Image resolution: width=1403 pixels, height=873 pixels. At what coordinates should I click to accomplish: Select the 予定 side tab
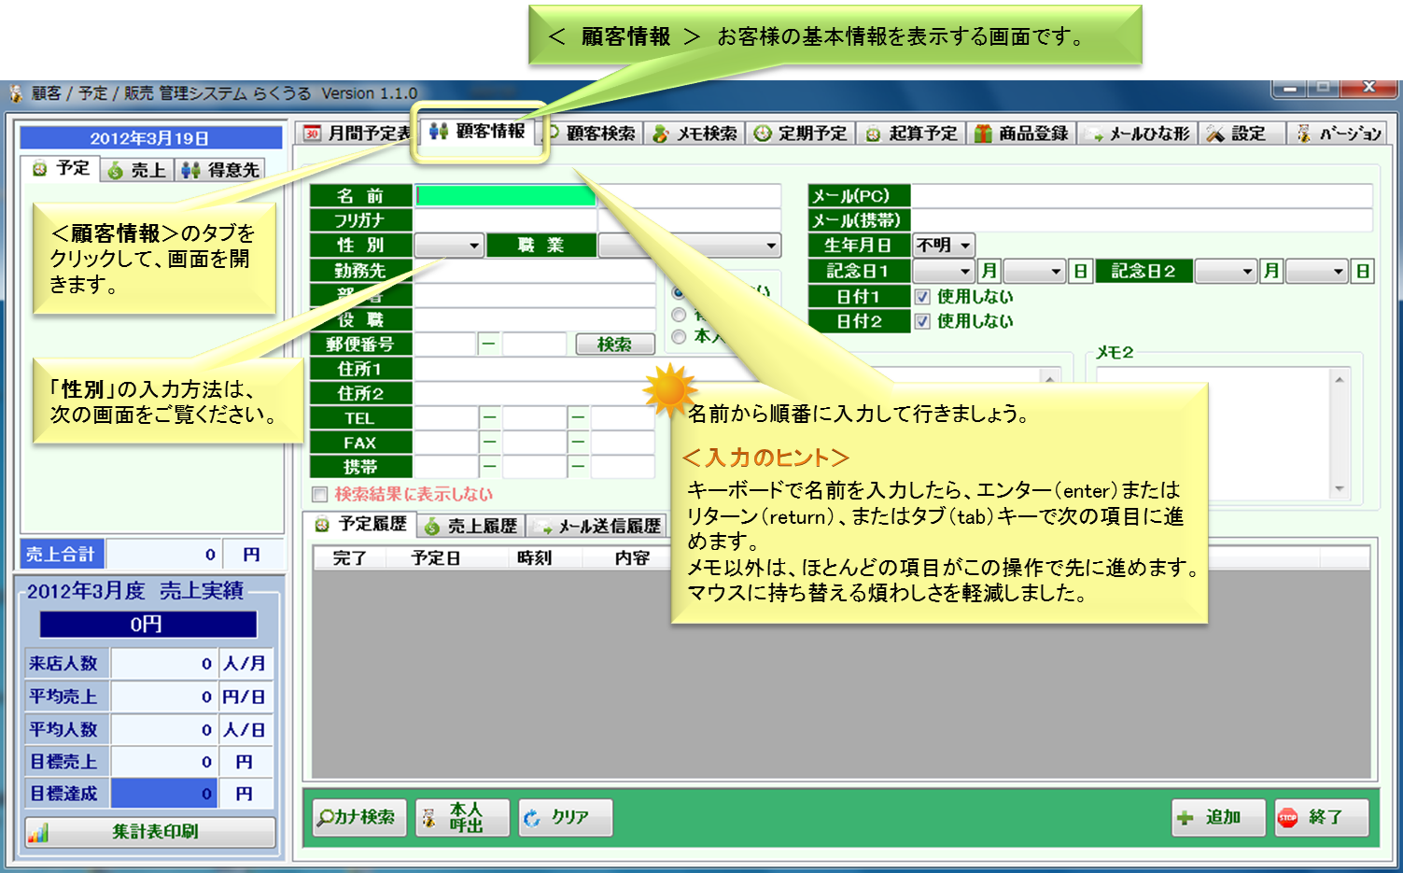pyautogui.click(x=61, y=168)
